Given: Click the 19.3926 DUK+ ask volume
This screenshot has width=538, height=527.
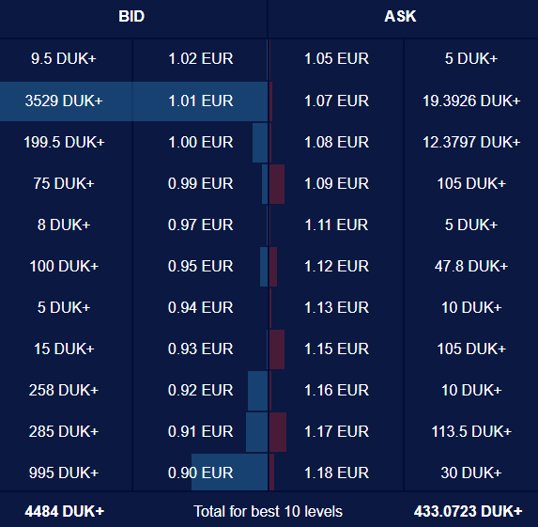Looking at the screenshot, I should tap(471, 101).
